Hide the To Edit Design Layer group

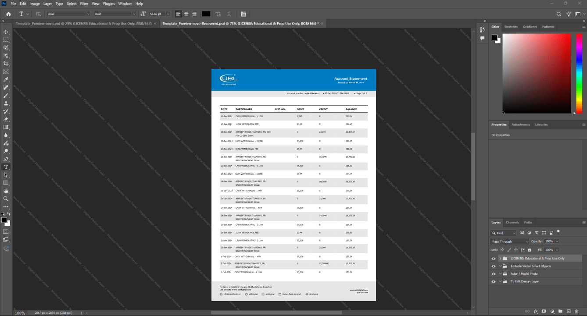click(x=494, y=281)
